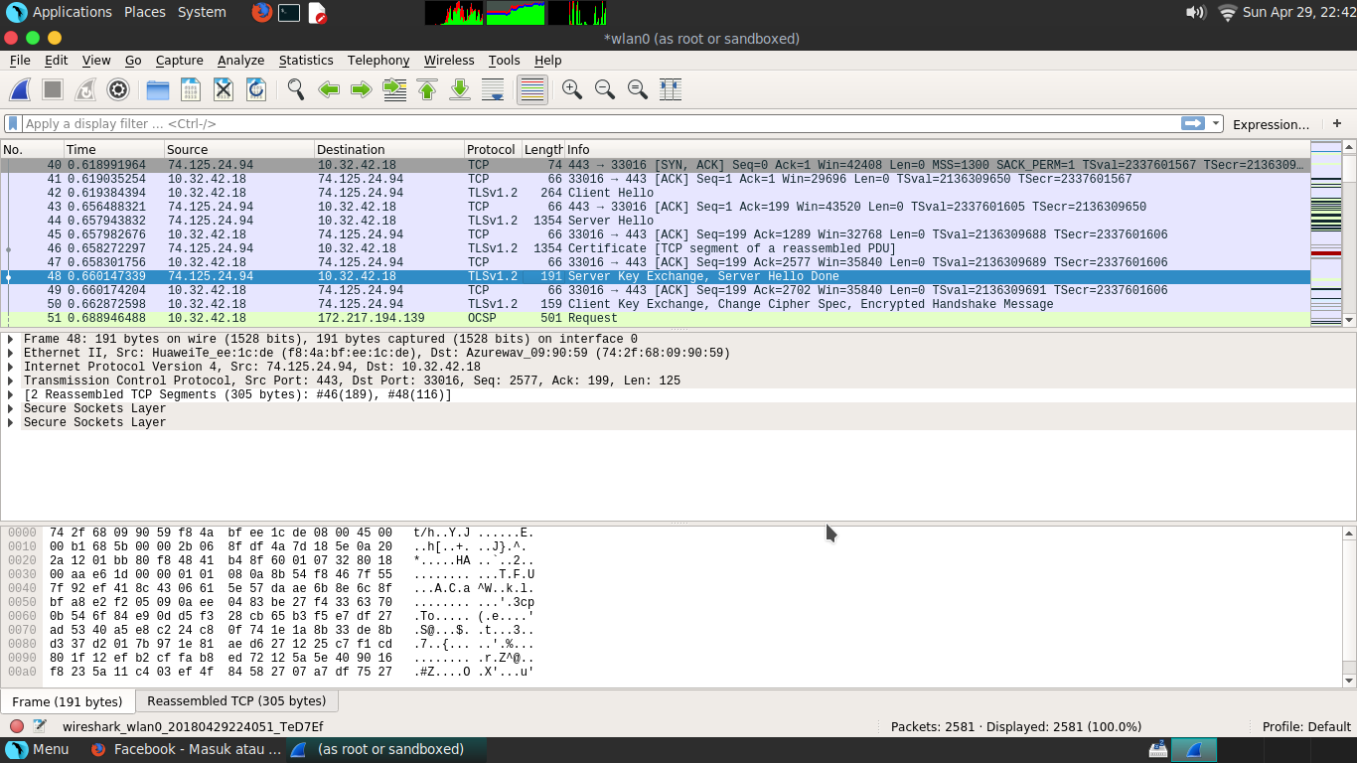The width and height of the screenshot is (1357, 763).
Task: Sort packets by Source column header
Action: 238,149
